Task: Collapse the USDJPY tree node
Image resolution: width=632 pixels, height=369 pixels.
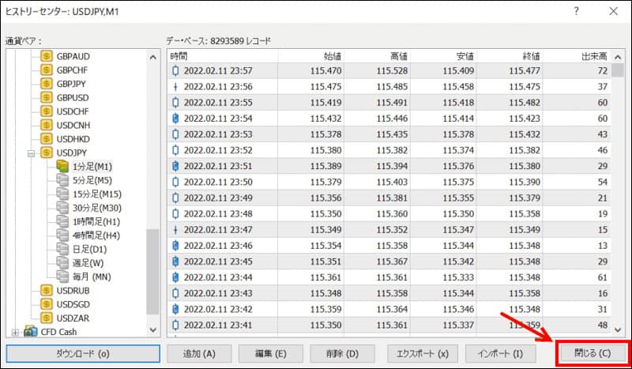Action: 31,152
